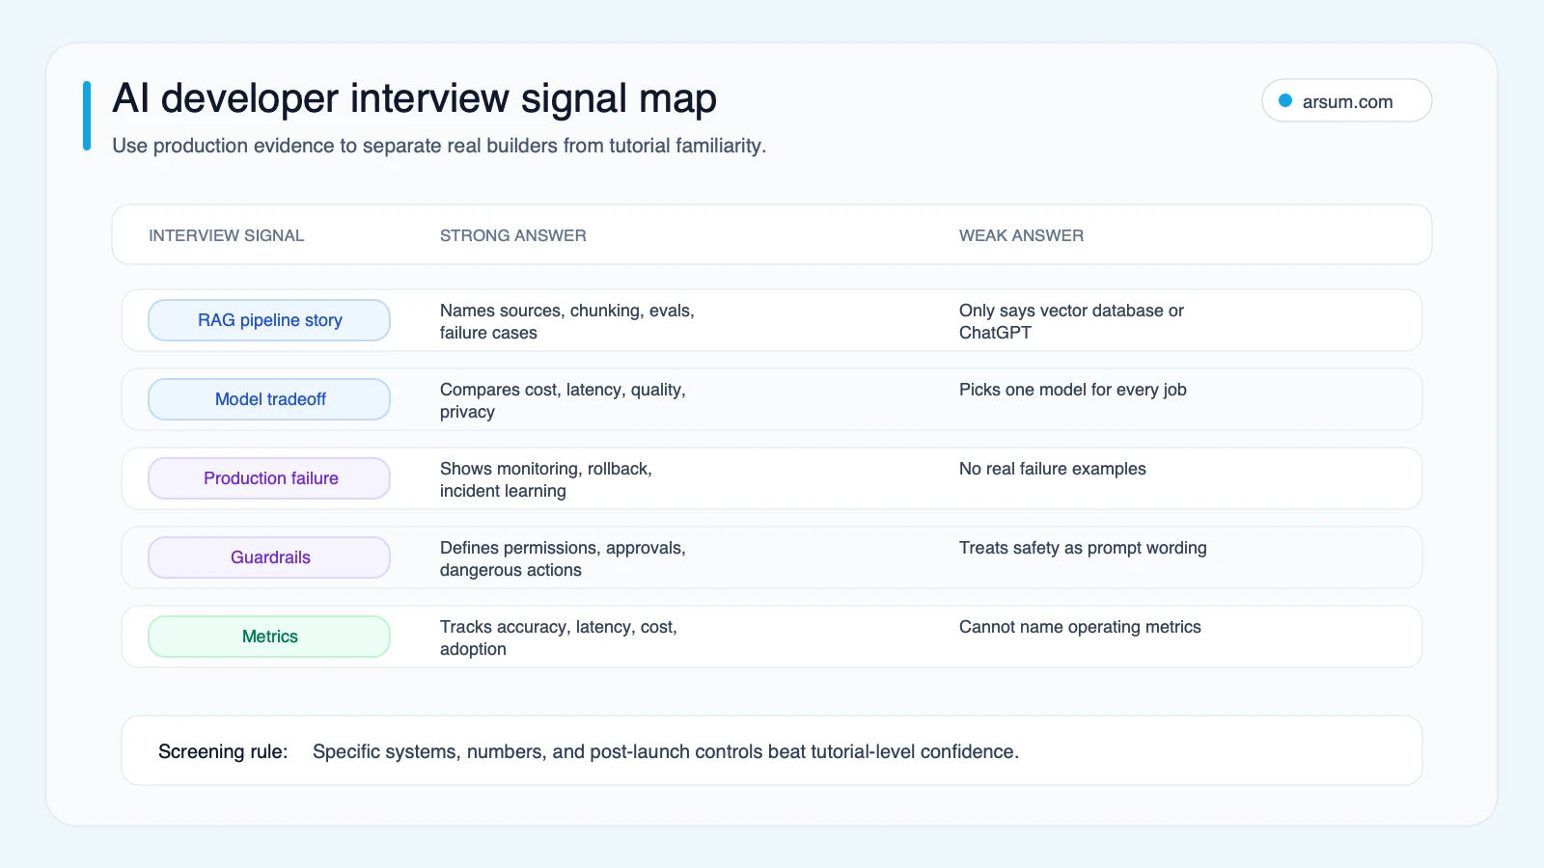
Task: Select the RAG pipeline story pill
Action: 269,320
